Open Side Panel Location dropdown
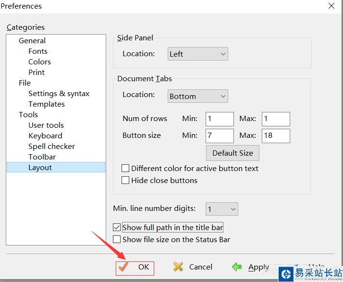The height and width of the screenshot is (282, 343). [x=197, y=54]
